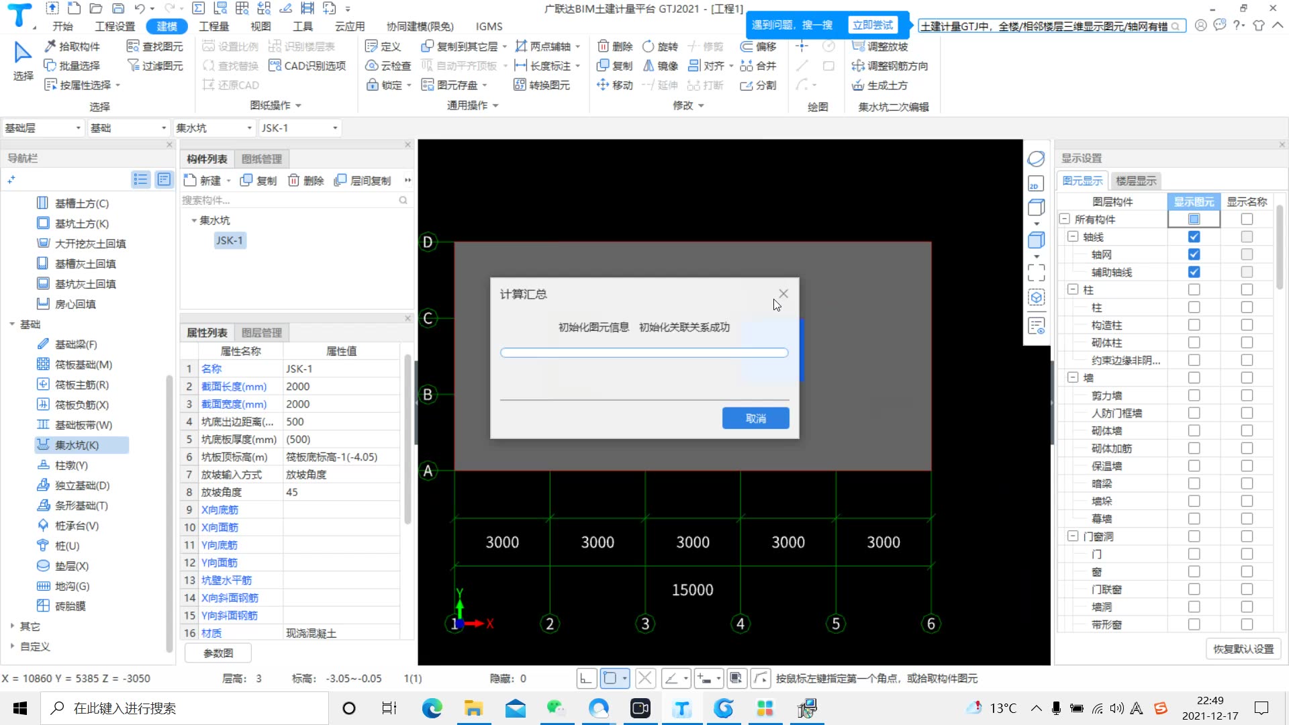Click 取消 button in 计算汇总 dialog
The height and width of the screenshot is (725, 1289).
(x=755, y=418)
